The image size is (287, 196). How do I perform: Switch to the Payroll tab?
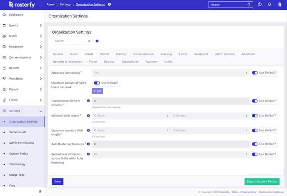[105, 54]
